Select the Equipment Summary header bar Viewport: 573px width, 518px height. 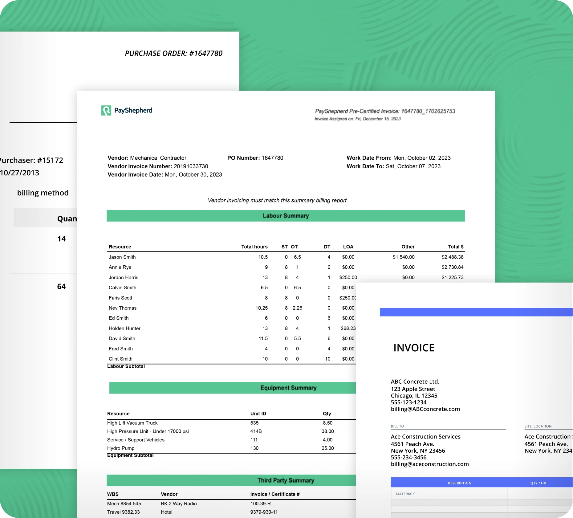point(232,388)
